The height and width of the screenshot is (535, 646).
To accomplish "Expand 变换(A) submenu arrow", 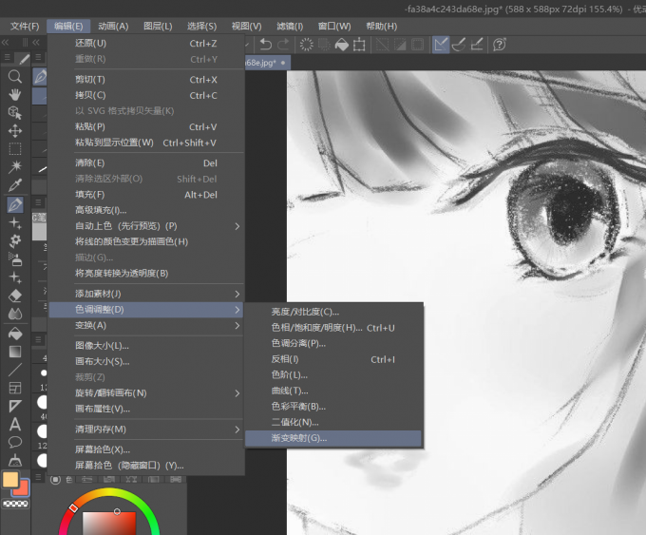I will point(237,326).
